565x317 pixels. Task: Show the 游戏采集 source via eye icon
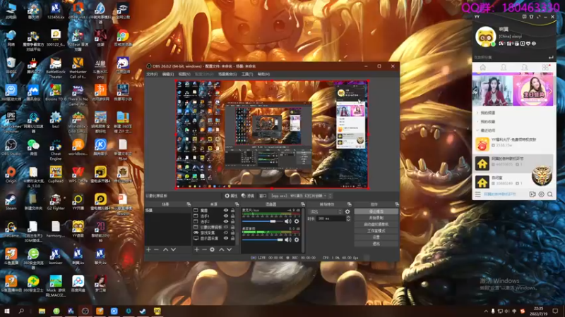226,233
